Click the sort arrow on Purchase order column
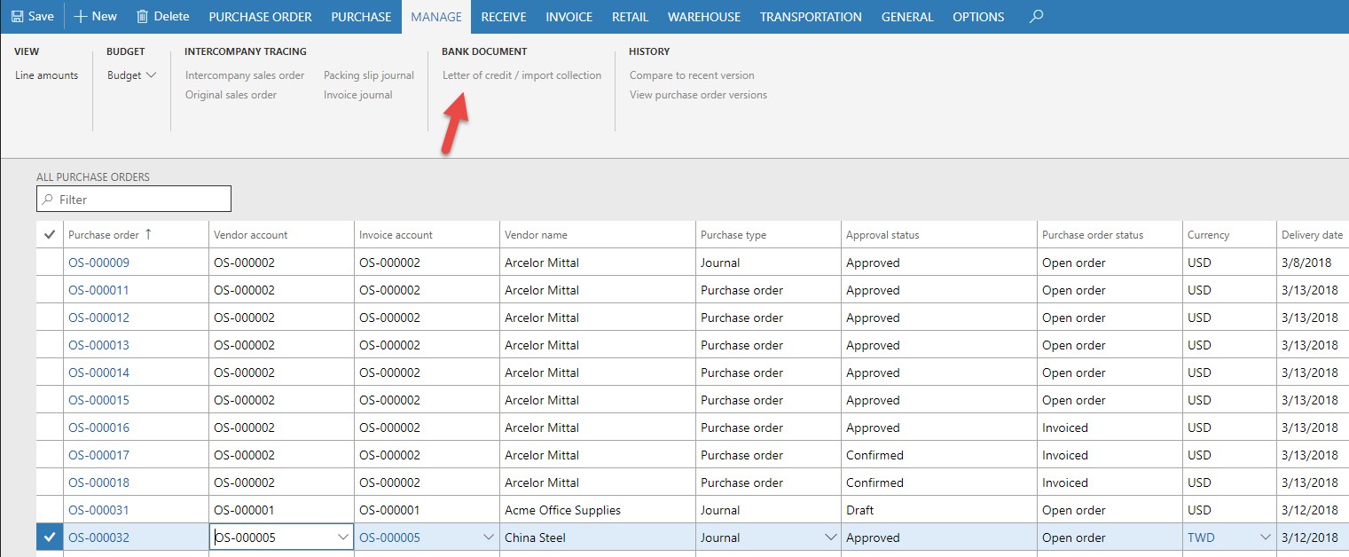This screenshot has width=1349, height=557. (x=148, y=234)
